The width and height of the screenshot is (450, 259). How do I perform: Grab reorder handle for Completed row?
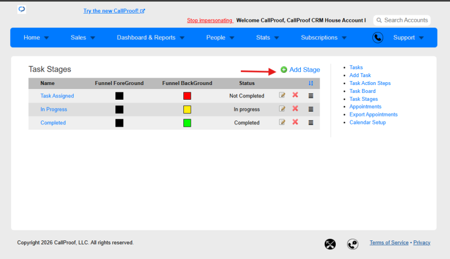(x=311, y=123)
